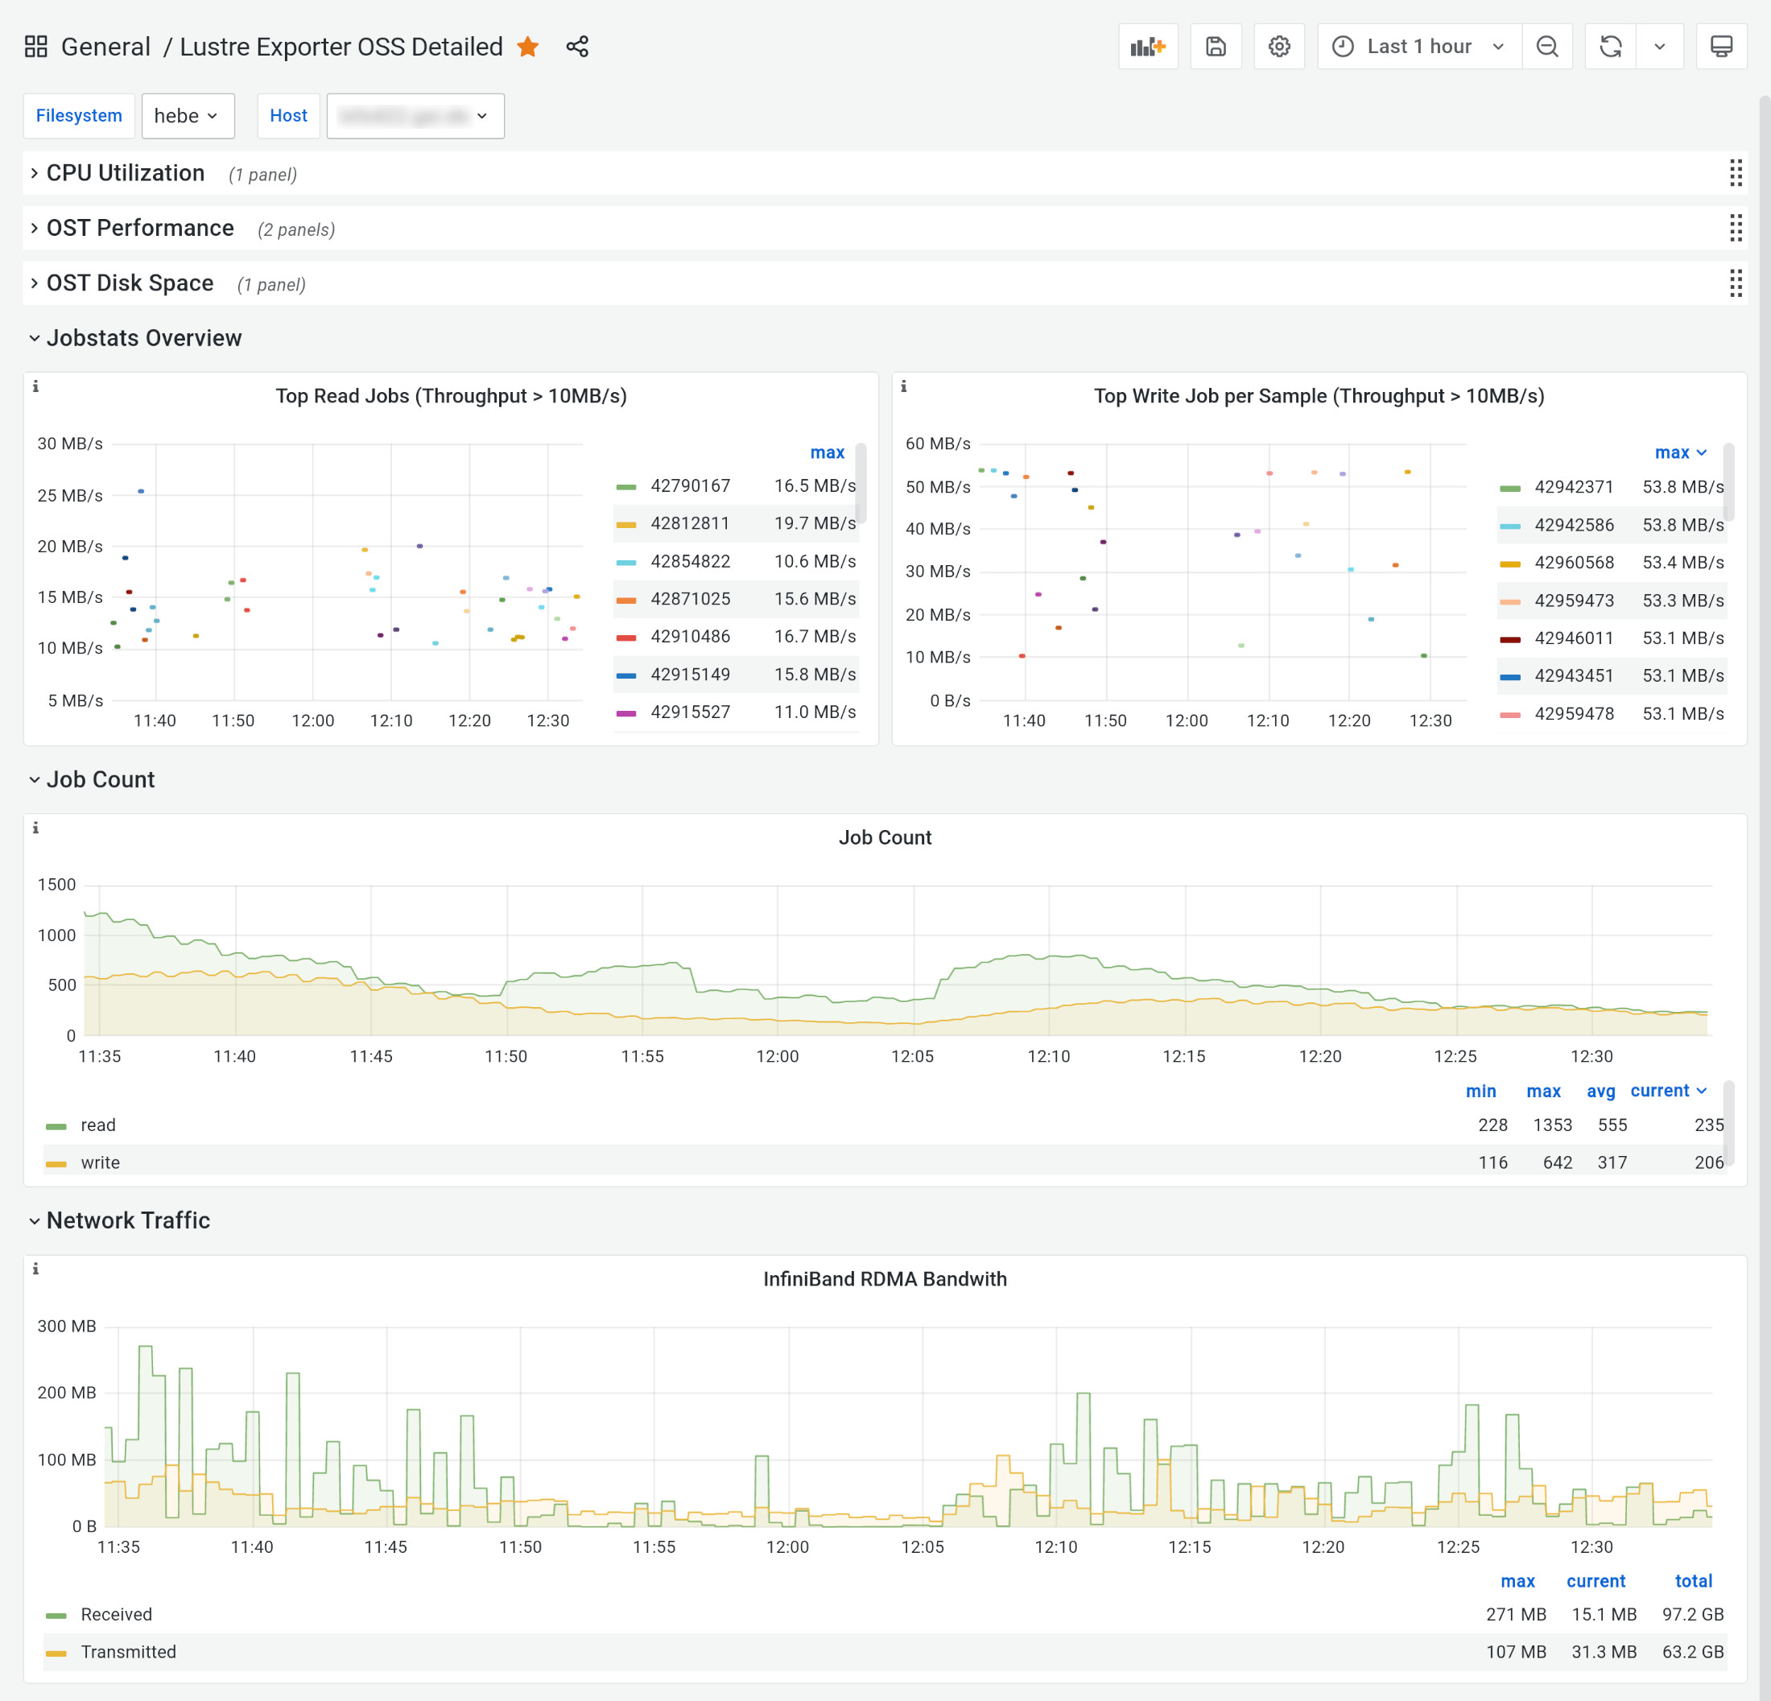Share dashboard via the share icon
Screen dimensions: 1771x1701
[577, 46]
